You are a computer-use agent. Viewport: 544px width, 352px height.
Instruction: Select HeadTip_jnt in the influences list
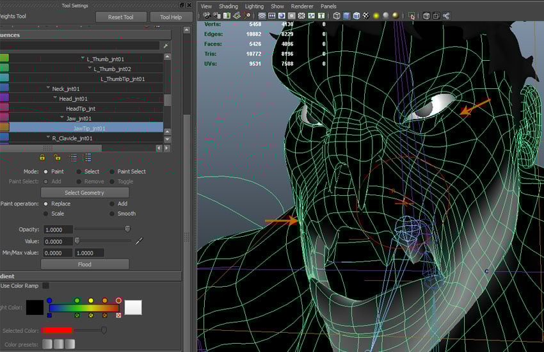point(80,108)
